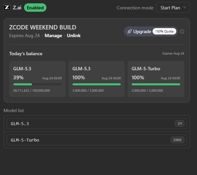Select the GLM-5.3 card with 3,000,000 quota
This screenshot has height=175, width=197.
point(96,79)
